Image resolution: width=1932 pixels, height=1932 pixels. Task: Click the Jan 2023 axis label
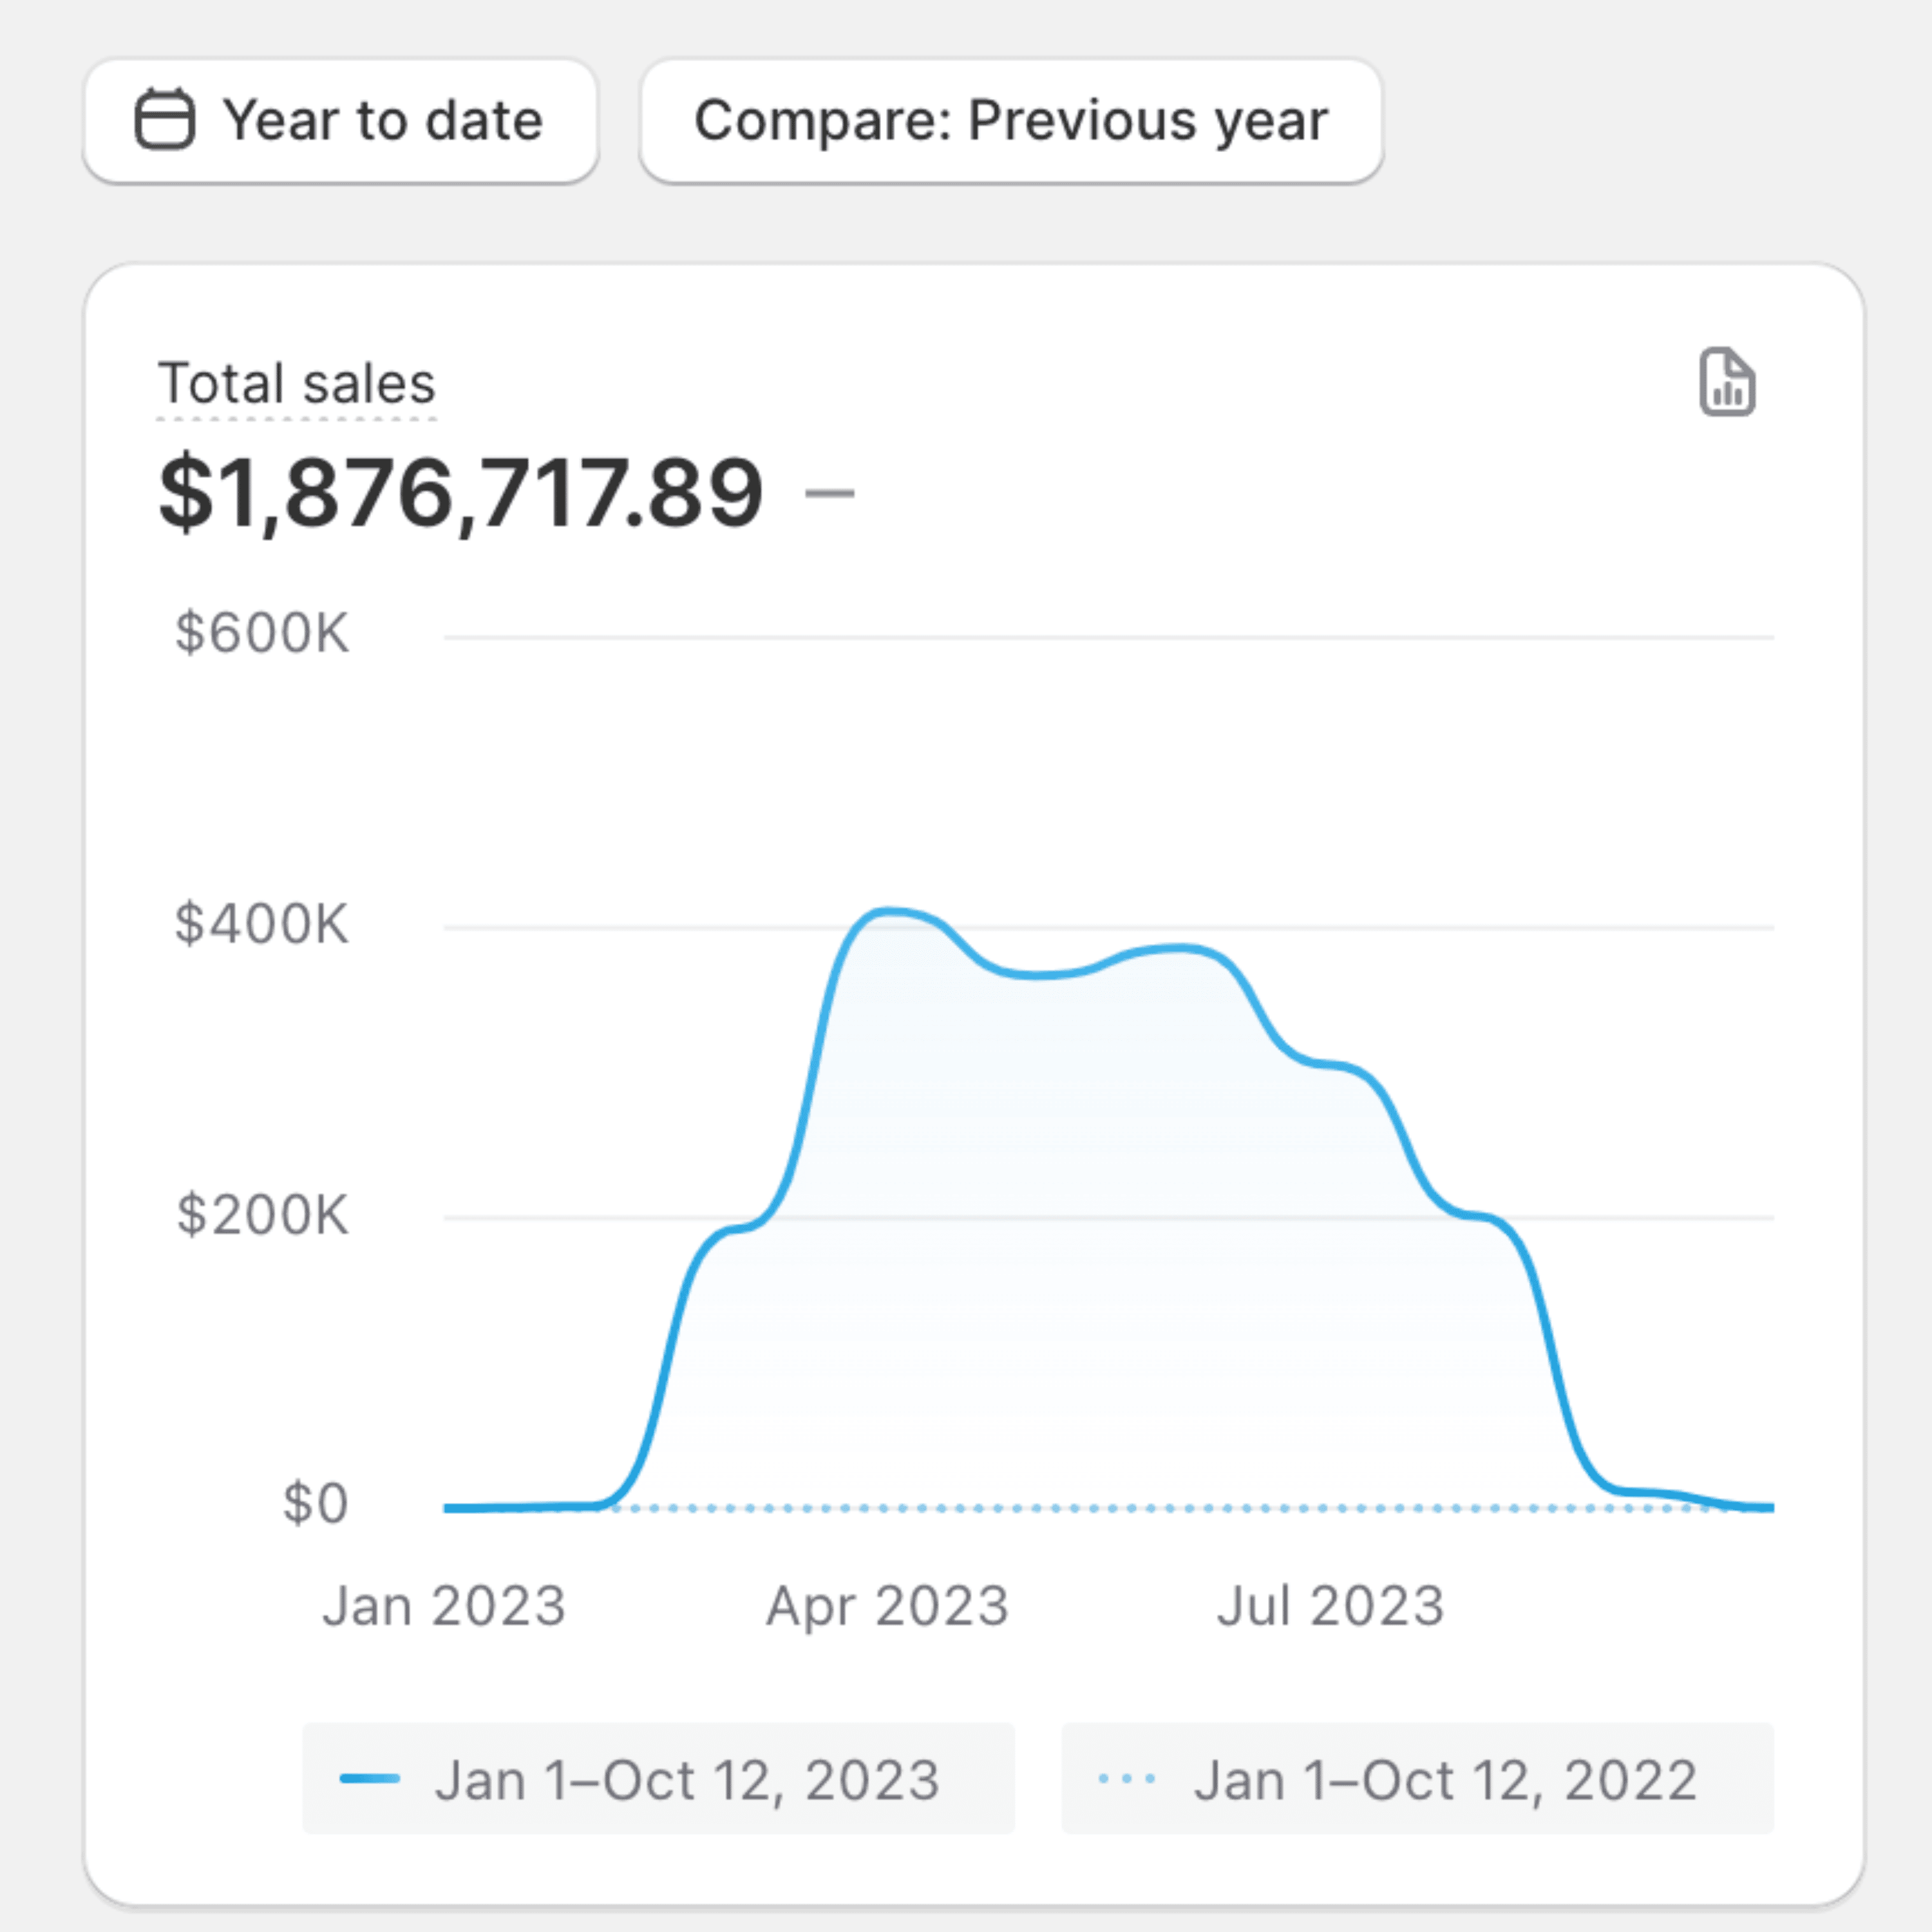[444, 1606]
